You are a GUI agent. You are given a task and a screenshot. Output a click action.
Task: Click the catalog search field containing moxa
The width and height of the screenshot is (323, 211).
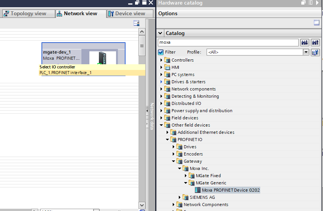228,43
